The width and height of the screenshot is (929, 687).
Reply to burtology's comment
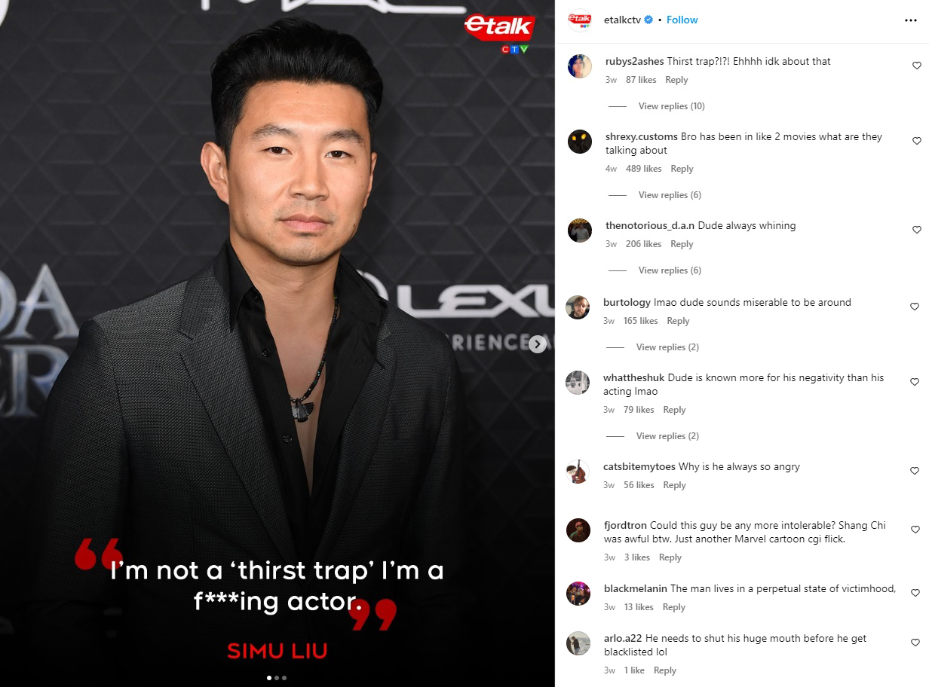(678, 321)
